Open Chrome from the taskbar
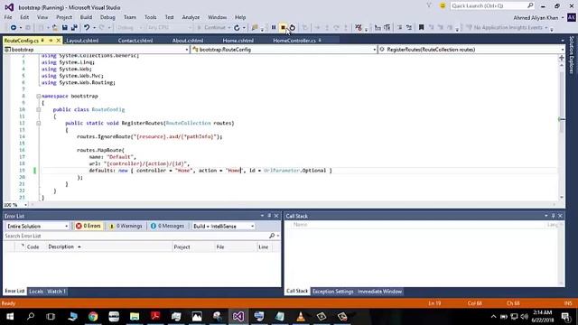Image resolution: width=578 pixels, height=325 pixels. [93, 317]
